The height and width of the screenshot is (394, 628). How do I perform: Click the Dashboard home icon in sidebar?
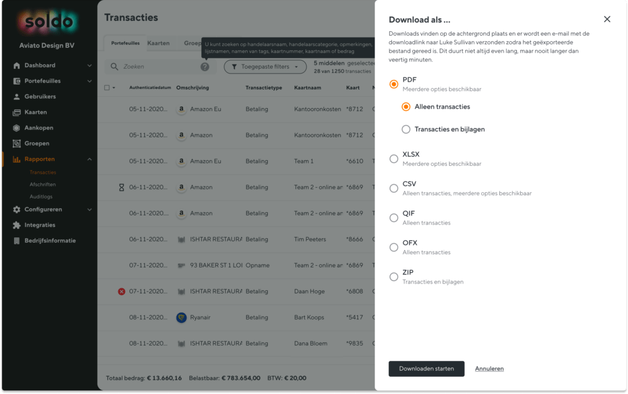click(x=17, y=65)
